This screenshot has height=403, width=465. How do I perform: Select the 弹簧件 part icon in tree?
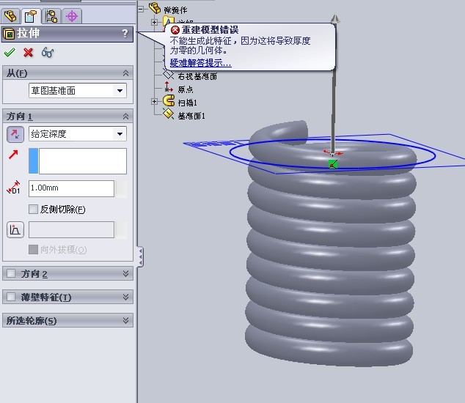point(155,8)
